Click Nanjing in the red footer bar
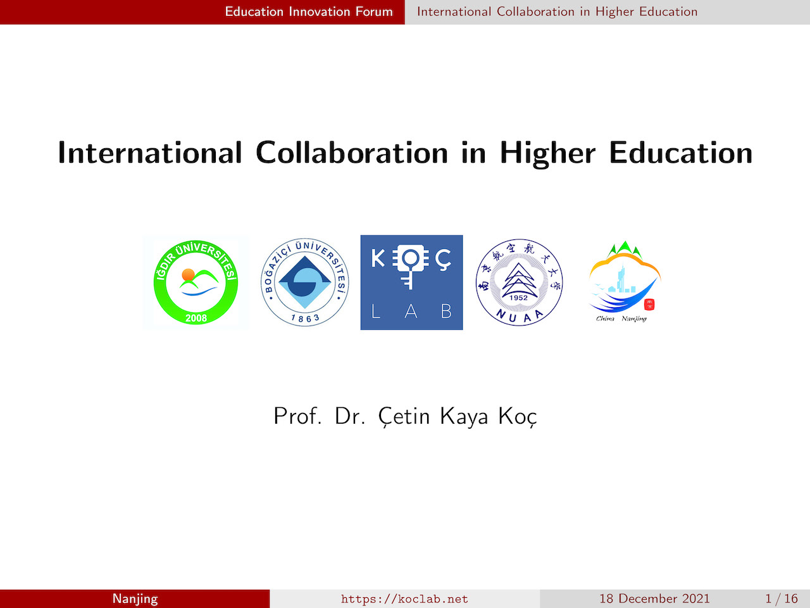 tap(135, 599)
